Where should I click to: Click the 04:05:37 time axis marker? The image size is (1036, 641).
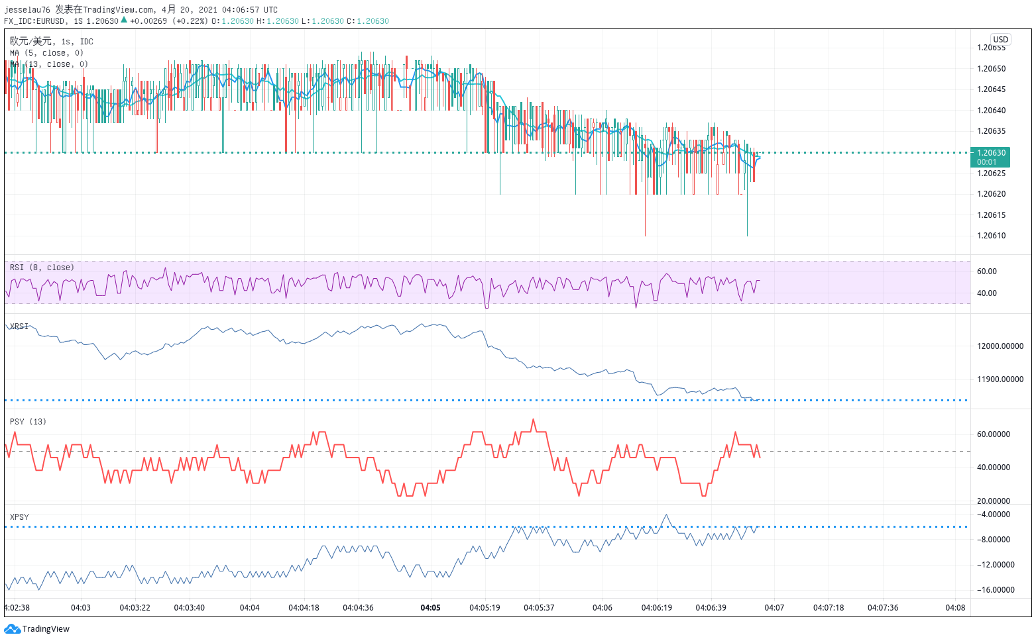tap(539, 608)
